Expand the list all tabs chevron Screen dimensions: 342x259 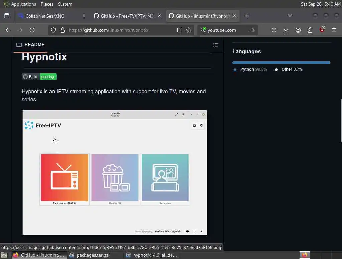[x=290, y=16]
